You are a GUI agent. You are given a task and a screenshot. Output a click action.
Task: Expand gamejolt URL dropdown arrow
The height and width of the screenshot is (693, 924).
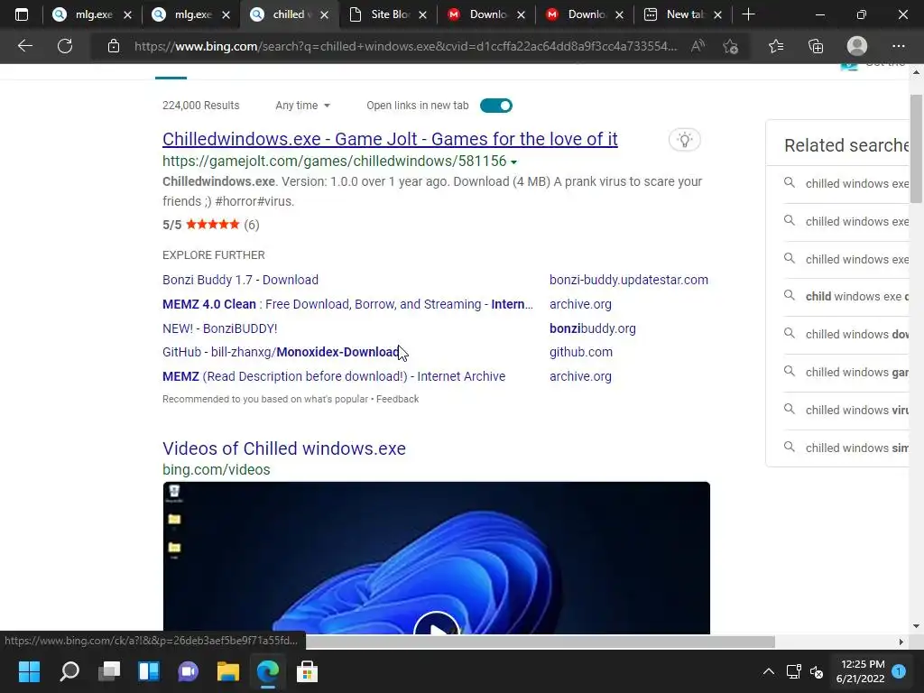coord(513,162)
